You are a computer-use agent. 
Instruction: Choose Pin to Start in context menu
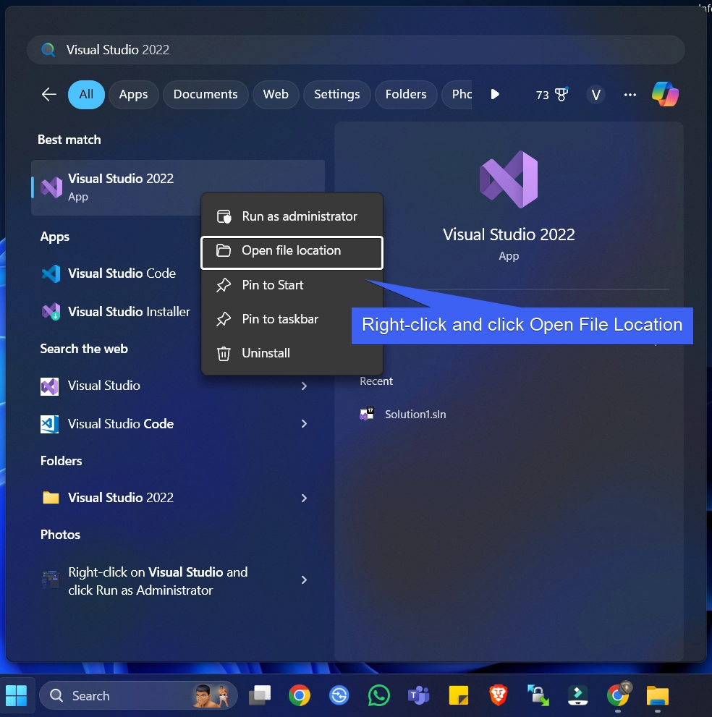click(x=292, y=285)
